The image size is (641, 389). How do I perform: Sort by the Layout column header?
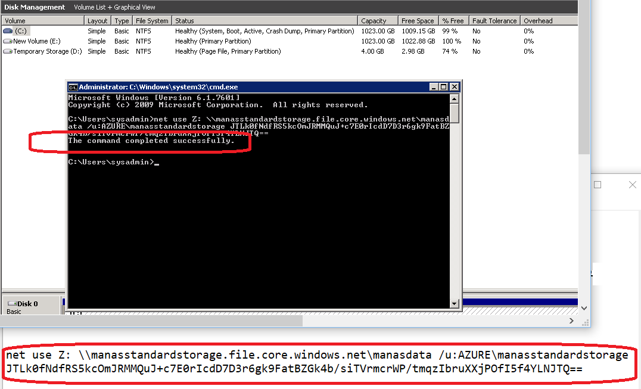97,21
